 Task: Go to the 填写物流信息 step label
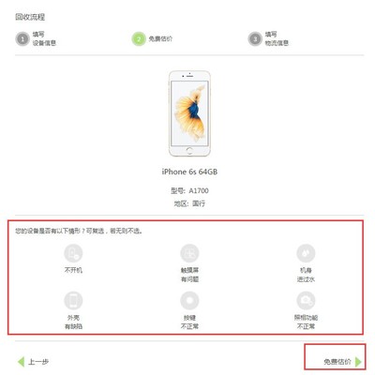click(277, 38)
